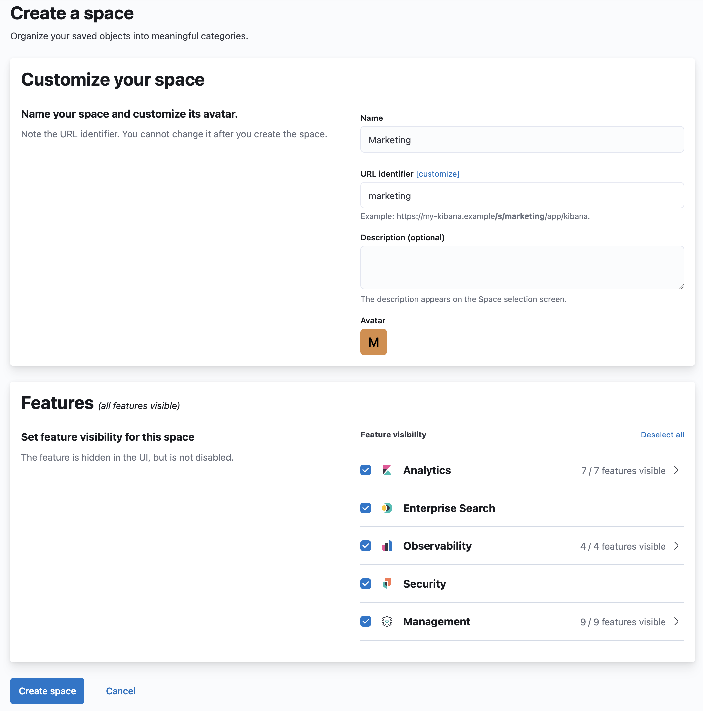Disable Enterprise Search visibility
Screen dimensions: 703x711
[365, 508]
